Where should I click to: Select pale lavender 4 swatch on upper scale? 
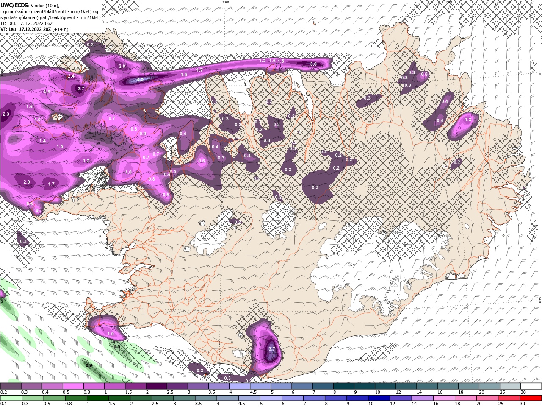click(x=239, y=386)
